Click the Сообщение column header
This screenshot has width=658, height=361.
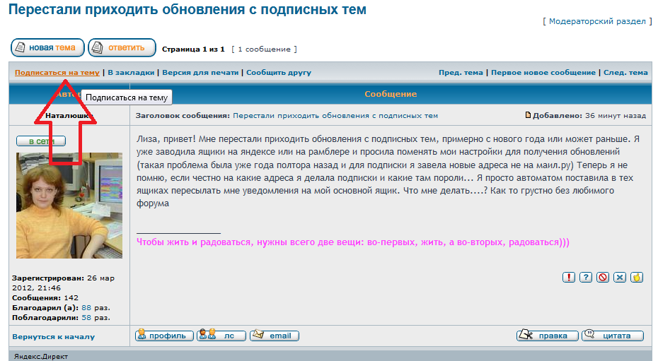click(391, 94)
